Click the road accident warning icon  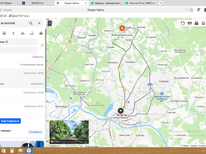[x=124, y=90]
